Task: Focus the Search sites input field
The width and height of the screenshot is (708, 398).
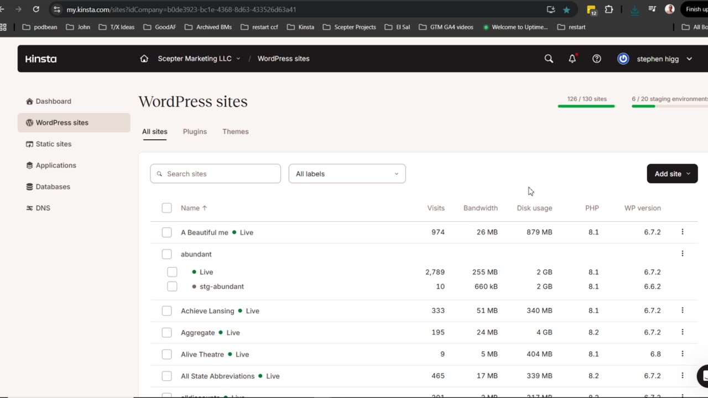Action: (215, 174)
